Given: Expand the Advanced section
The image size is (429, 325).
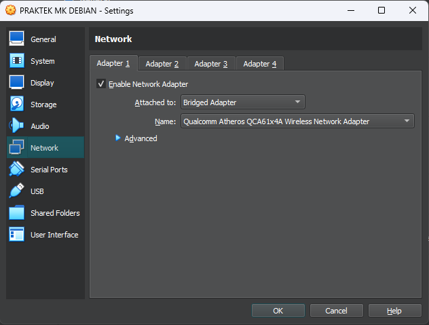Looking at the screenshot, I should pyautogui.click(x=118, y=138).
